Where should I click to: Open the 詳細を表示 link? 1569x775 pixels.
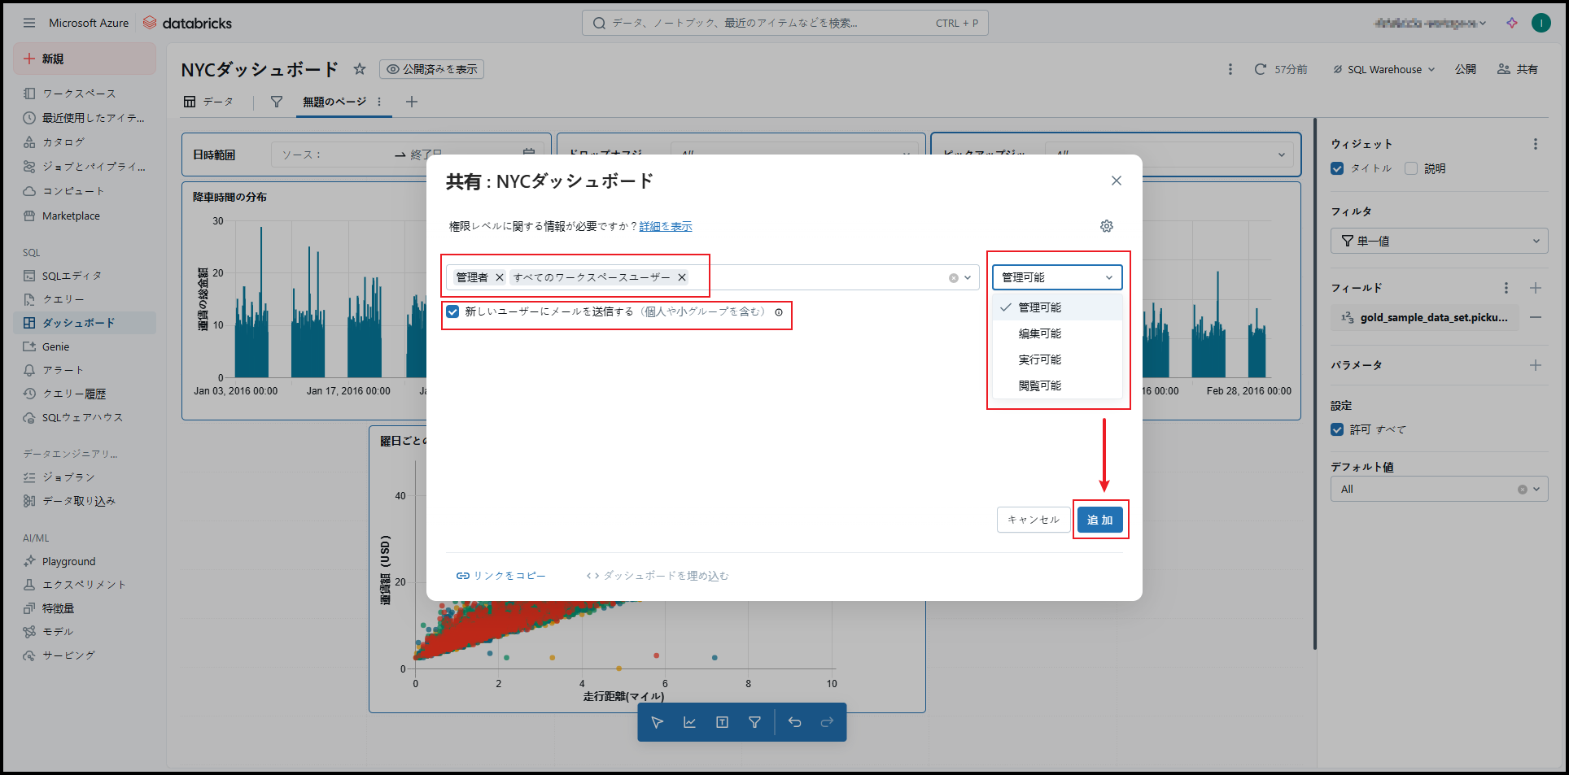click(666, 226)
